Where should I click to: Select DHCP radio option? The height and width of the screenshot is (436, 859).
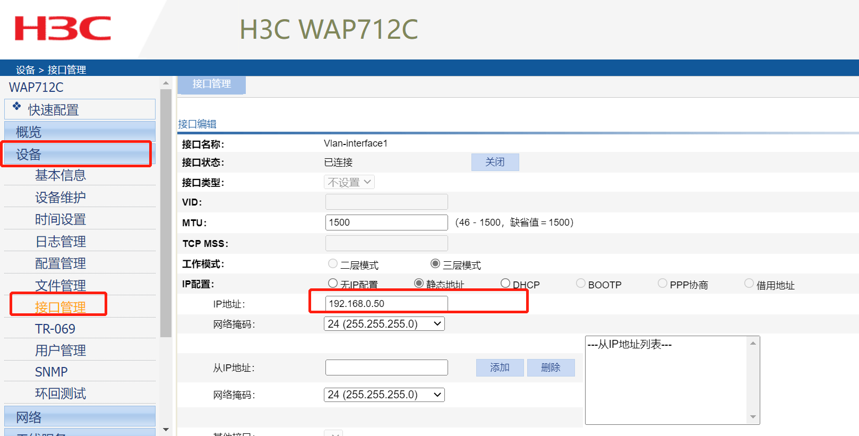(x=505, y=283)
